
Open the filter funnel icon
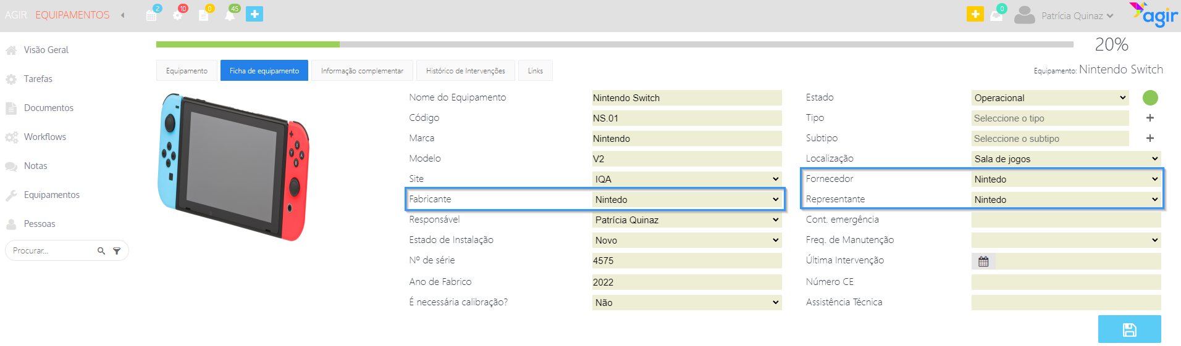tap(117, 251)
